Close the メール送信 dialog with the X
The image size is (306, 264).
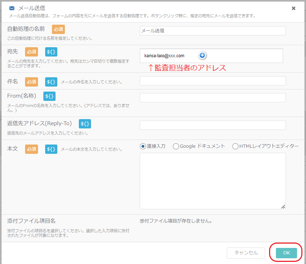point(293,8)
